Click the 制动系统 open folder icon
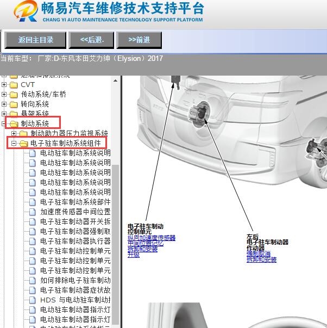 (14, 124)
